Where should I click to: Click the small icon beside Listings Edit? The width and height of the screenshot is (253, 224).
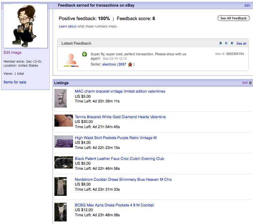click(250, 83)
